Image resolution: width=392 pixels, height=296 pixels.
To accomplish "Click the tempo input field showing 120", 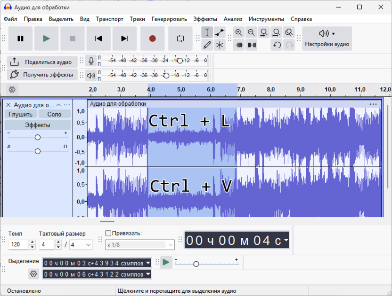I will point(18,245).
